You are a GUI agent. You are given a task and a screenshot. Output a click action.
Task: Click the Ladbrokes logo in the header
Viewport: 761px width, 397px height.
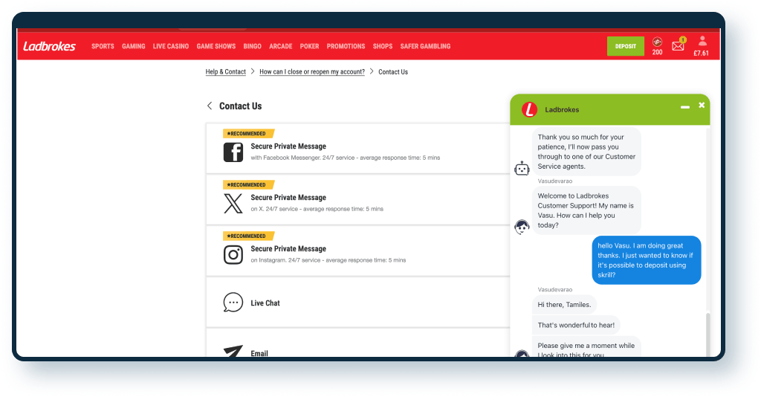click(50, 46)
